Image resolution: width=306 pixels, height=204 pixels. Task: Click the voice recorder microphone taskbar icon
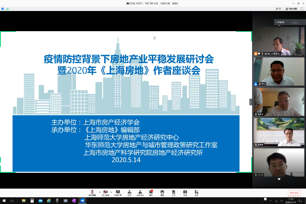[x=57, y=201]
